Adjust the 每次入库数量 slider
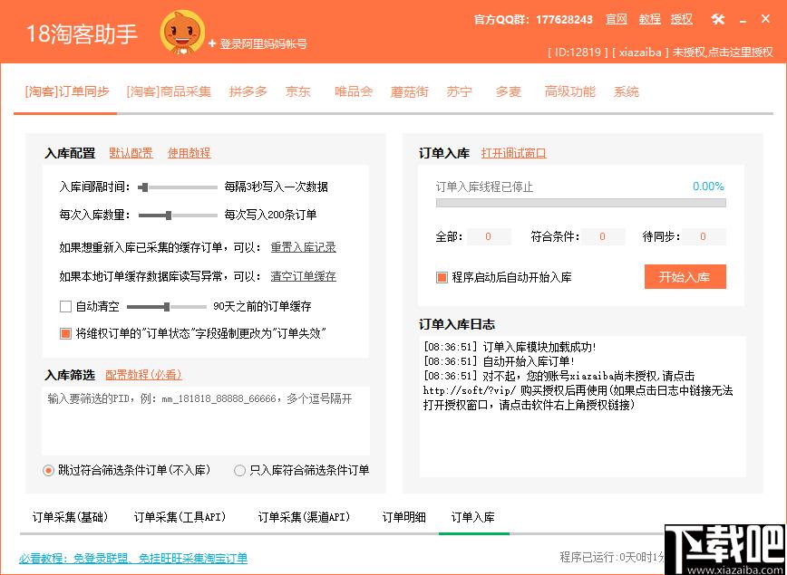787x575 pixels. (178, 216)
